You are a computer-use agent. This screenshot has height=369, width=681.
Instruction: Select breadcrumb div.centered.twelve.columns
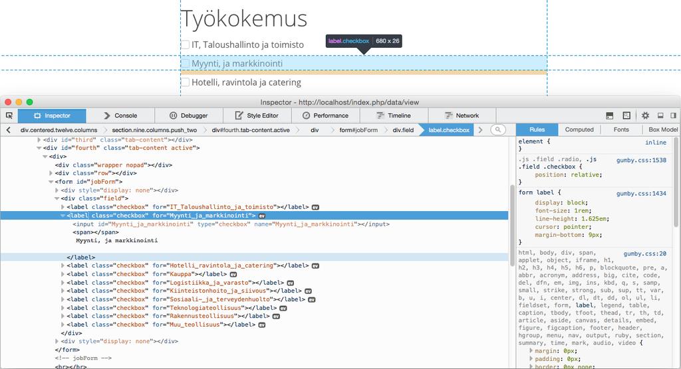59,130
